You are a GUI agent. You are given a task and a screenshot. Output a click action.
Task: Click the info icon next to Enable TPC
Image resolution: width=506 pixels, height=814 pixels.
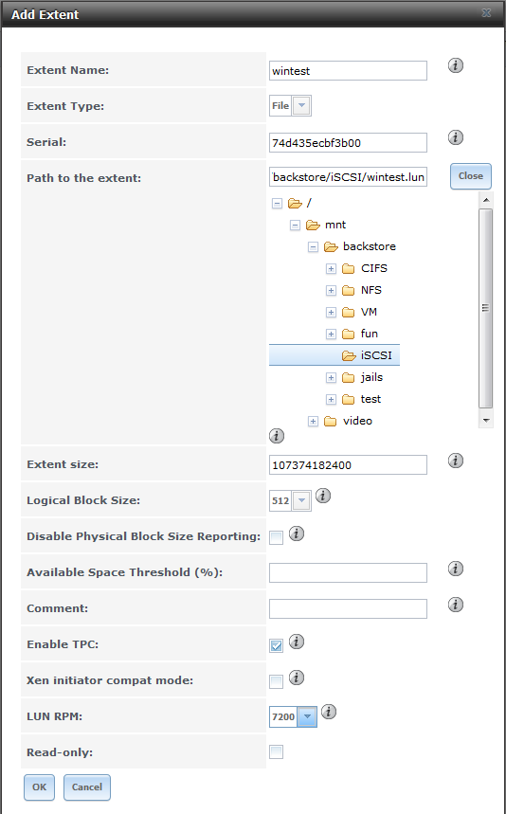pos(297,642)
